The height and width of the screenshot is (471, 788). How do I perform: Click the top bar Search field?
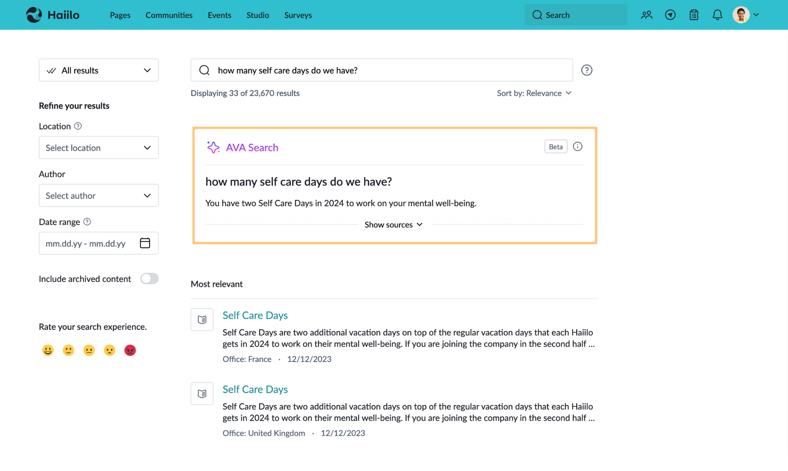576,15
